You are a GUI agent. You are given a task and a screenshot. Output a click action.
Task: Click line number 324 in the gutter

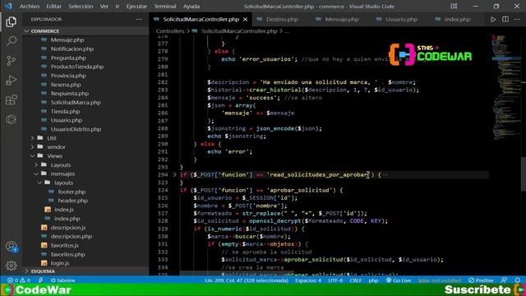point(163,190)
